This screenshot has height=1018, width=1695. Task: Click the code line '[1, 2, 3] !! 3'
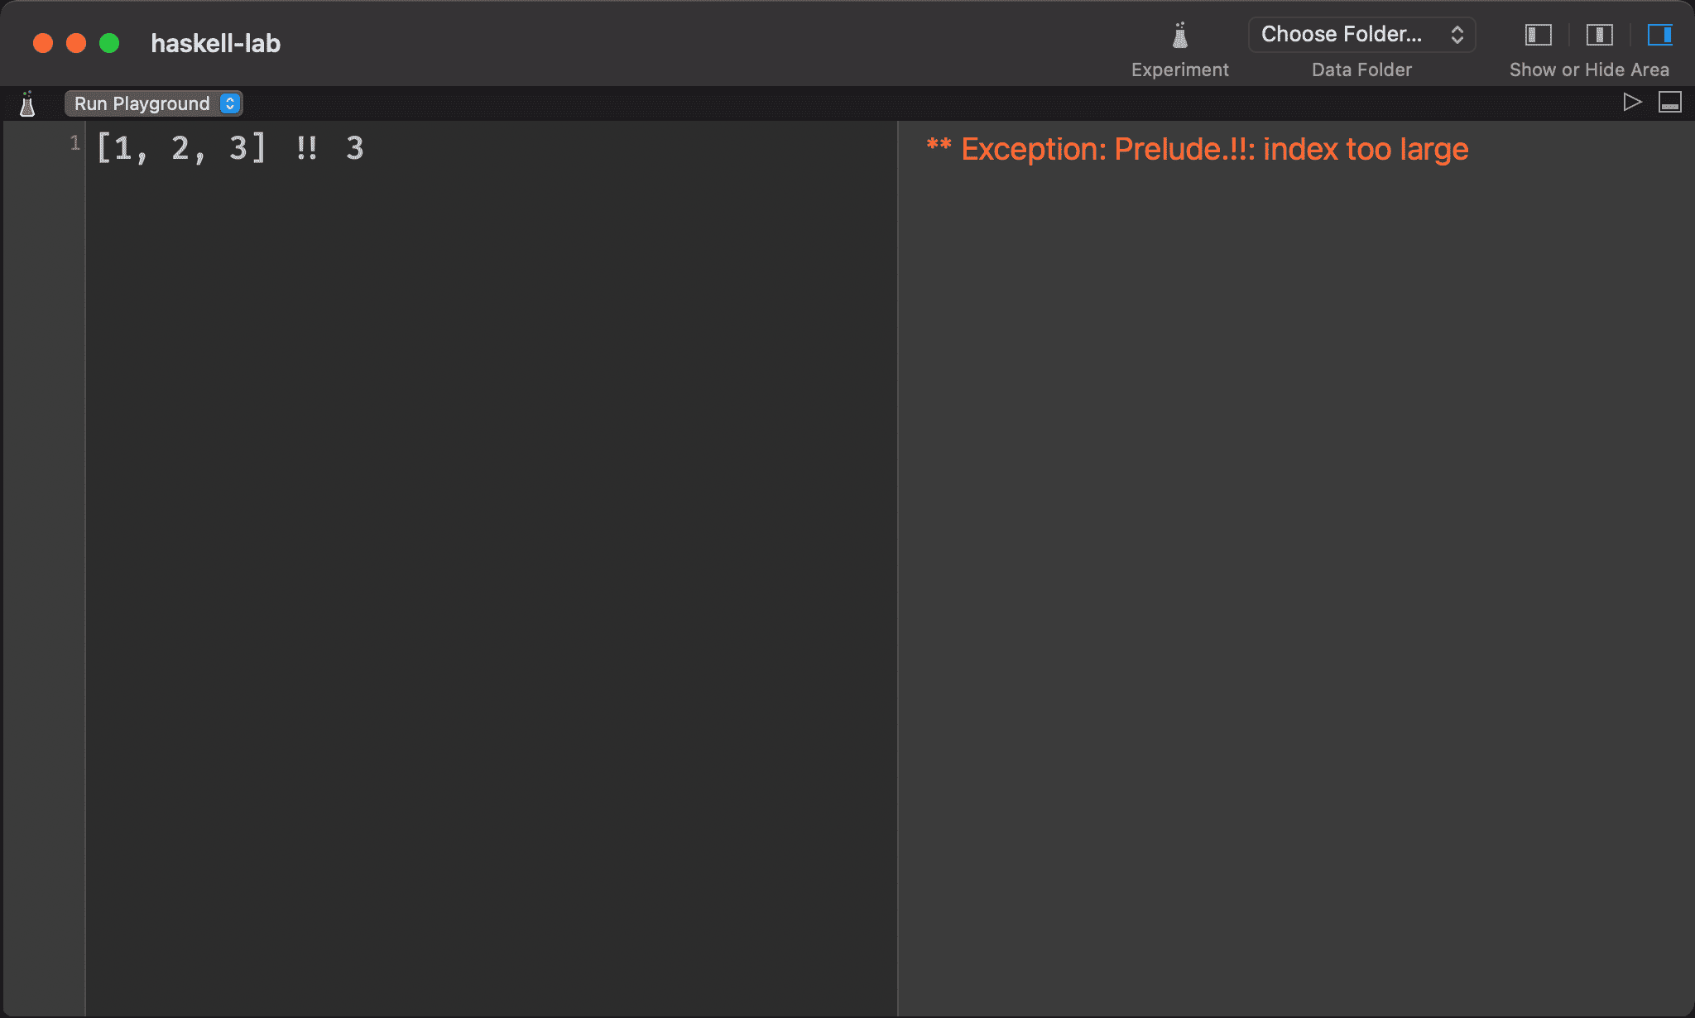(231, 149)
